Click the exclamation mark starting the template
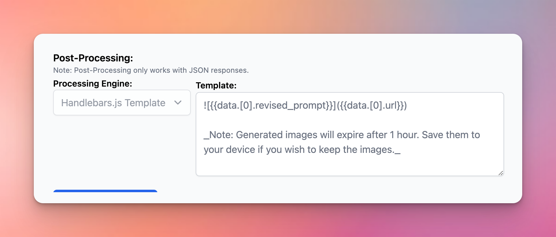 click(x=205, y=105)
